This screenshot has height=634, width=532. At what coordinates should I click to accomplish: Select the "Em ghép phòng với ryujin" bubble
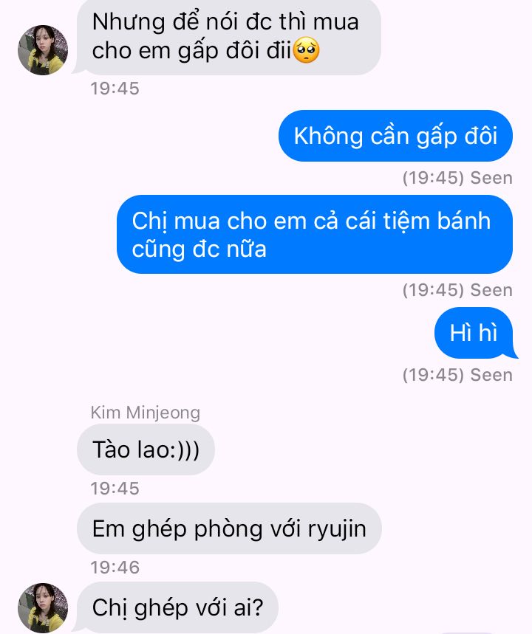pos(229,529)
